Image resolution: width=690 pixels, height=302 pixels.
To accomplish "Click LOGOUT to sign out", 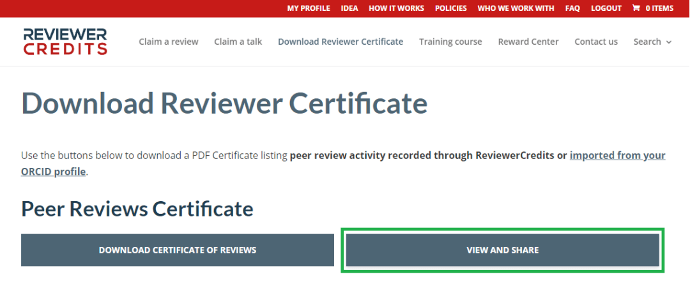I will click(x=606, y=8).
